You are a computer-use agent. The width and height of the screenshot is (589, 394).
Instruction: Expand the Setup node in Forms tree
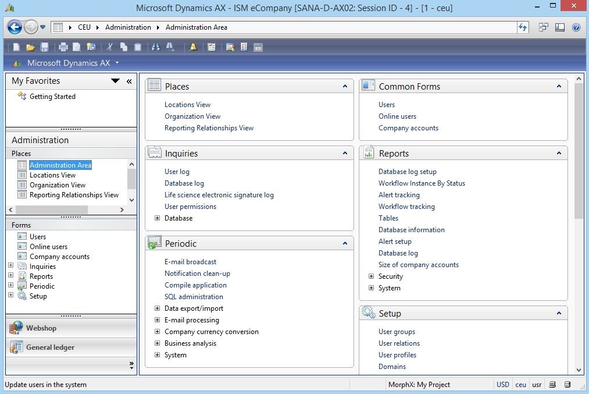(11, 294)
